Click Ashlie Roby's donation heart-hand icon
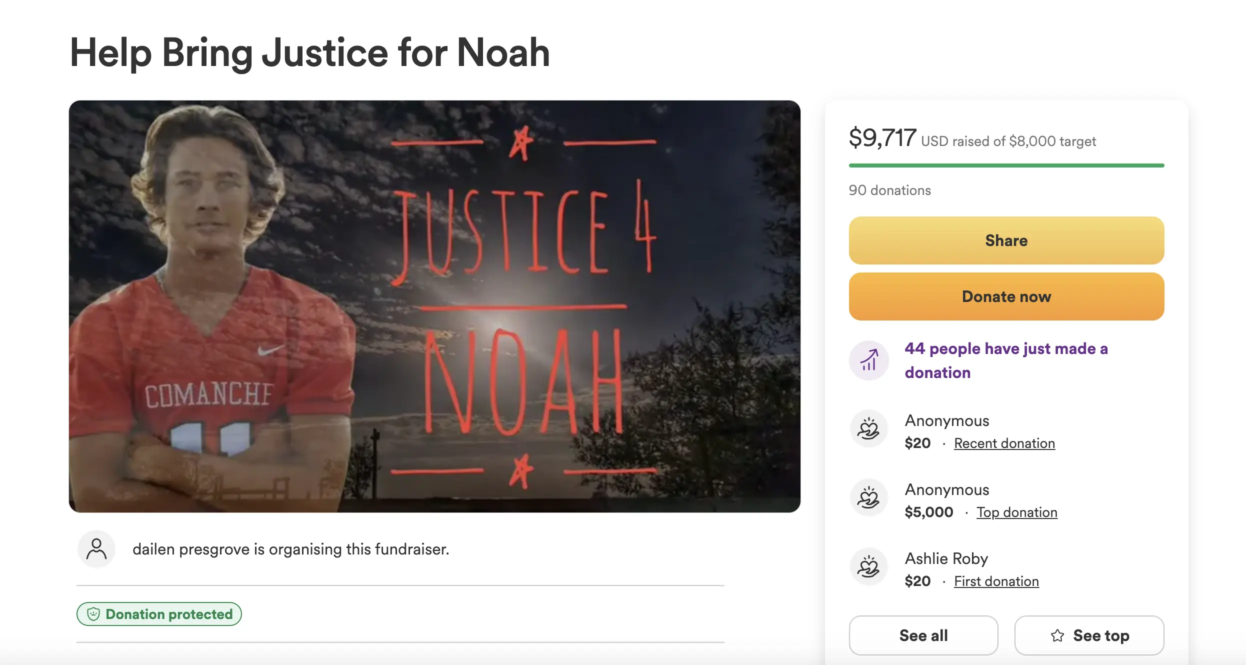Screen dimensions: 1246x665 869,567
